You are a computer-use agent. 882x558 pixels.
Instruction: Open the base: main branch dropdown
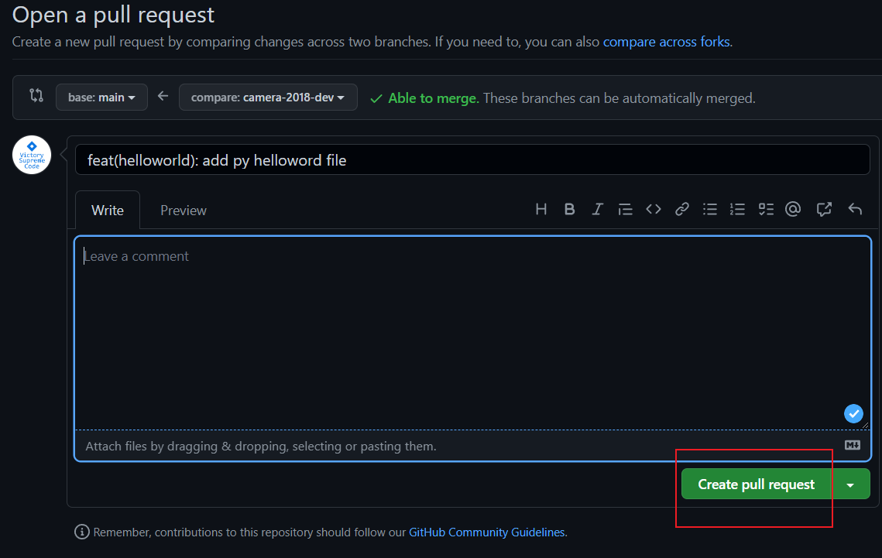pyautogui.click(x=101, y=98)
